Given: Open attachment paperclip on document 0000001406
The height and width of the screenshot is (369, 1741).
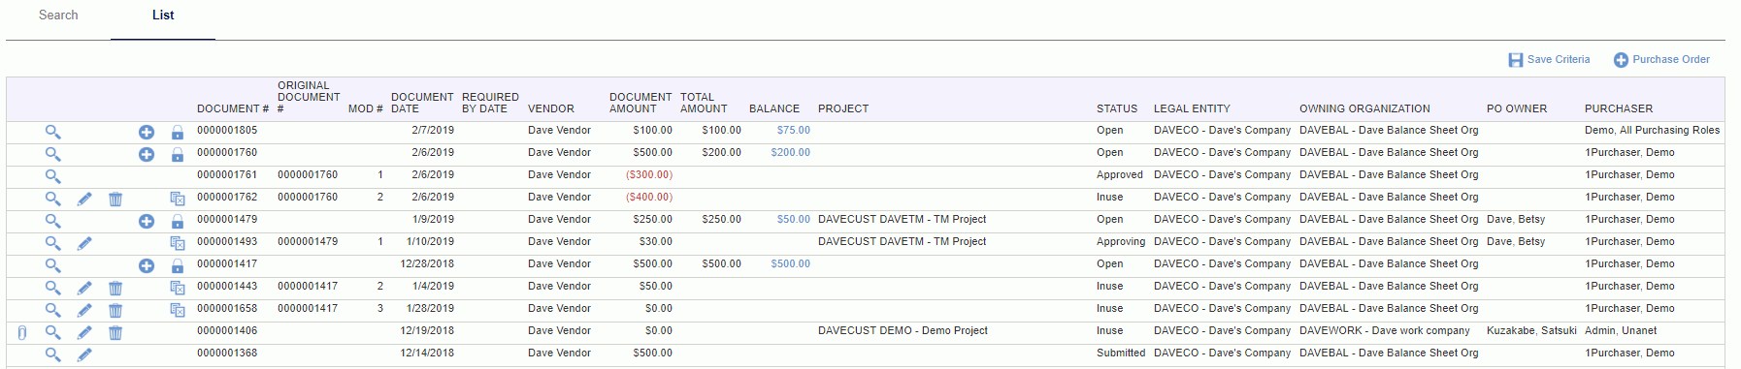Looking at the screenshot, I should coord(22,332).
